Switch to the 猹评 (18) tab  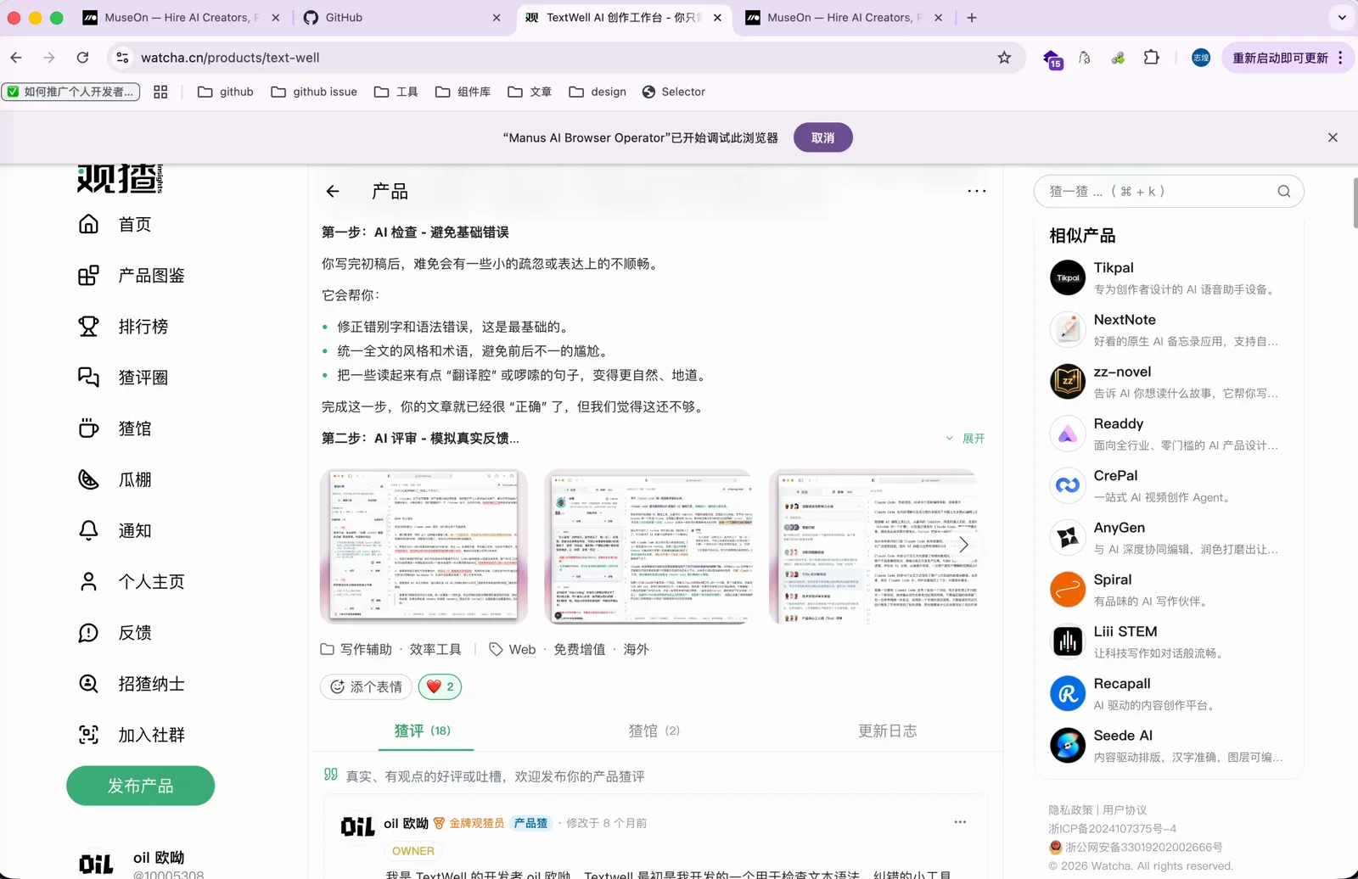[x=423, y=731]
